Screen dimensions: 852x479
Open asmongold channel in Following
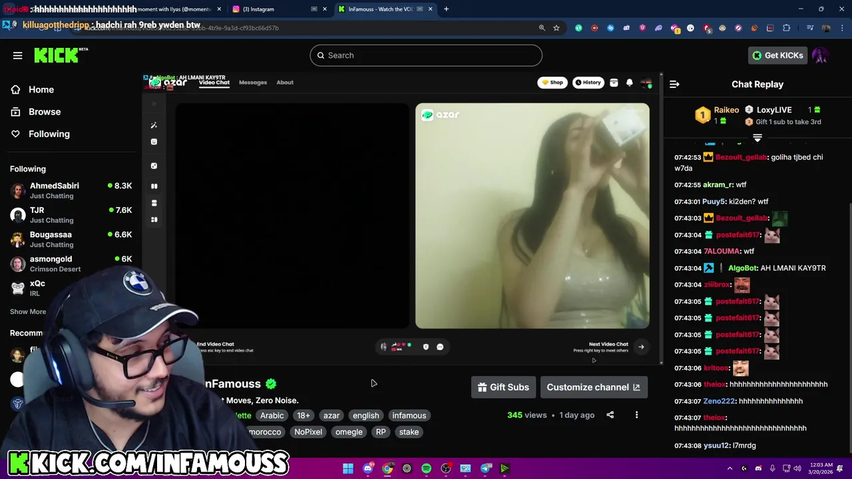[x=71, y=263]
